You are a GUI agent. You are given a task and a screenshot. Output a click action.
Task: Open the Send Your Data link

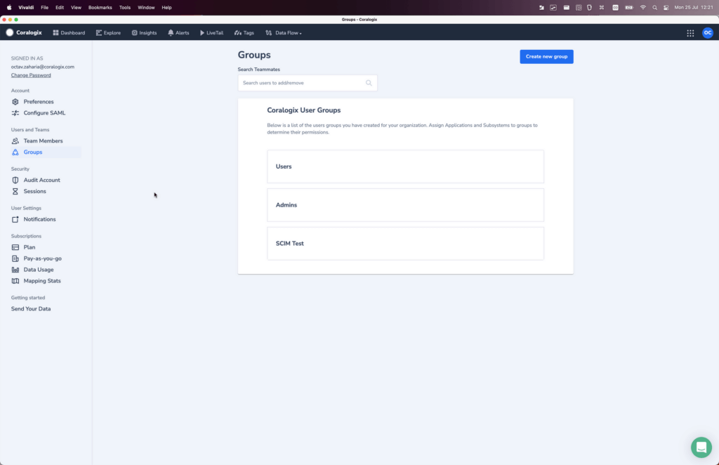(x=31, y=308)
